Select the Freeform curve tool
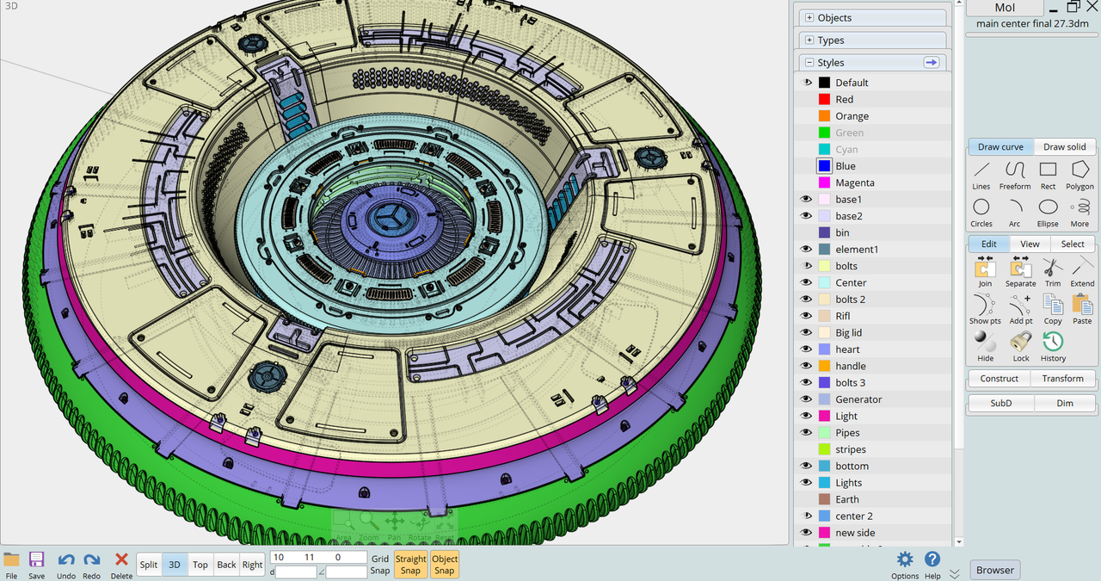The height and width of the screenshot is (581, 1101). [1015, 175]
